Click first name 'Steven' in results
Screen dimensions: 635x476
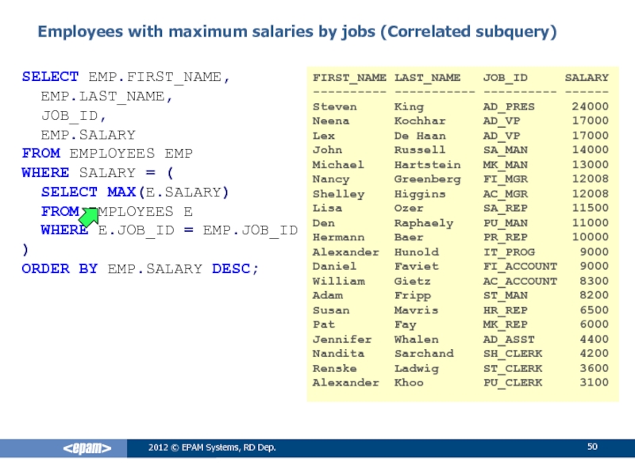click(x=334, y=107)
